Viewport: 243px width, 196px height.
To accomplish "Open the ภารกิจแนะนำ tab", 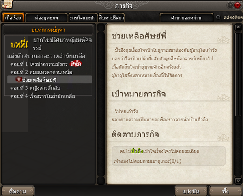I will [x=83, y=18].
